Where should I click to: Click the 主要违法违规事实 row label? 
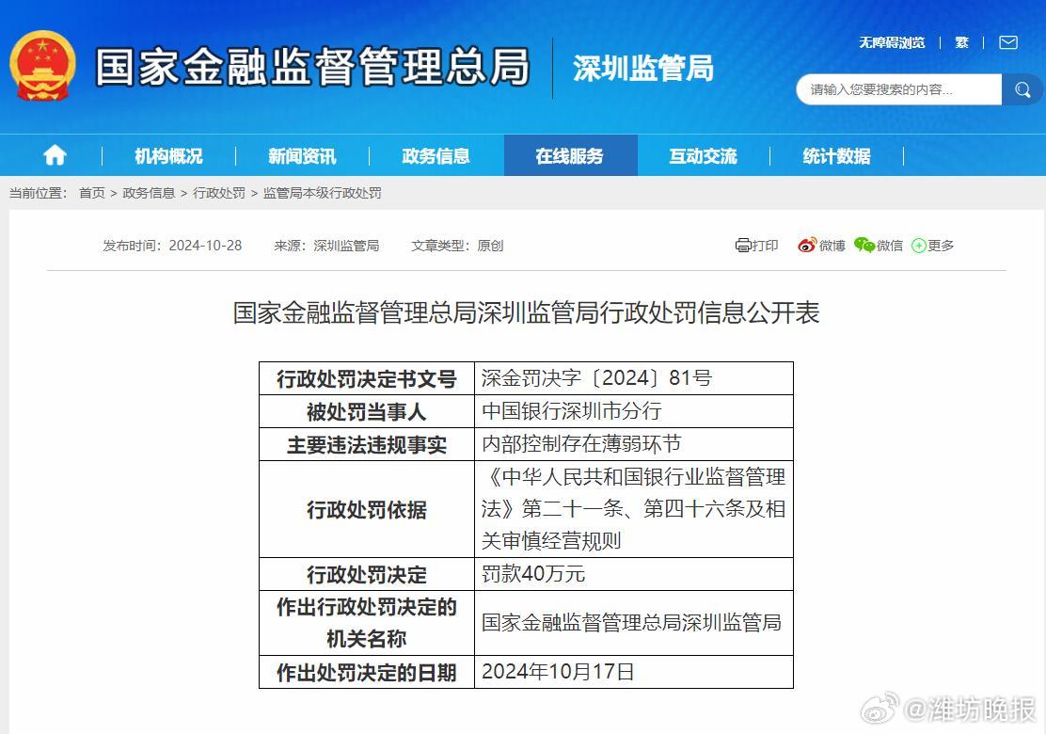367,444
